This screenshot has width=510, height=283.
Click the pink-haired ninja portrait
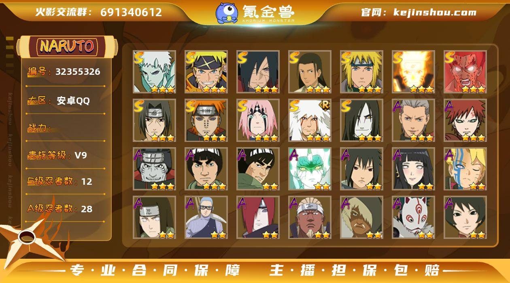tap(258, 120)
